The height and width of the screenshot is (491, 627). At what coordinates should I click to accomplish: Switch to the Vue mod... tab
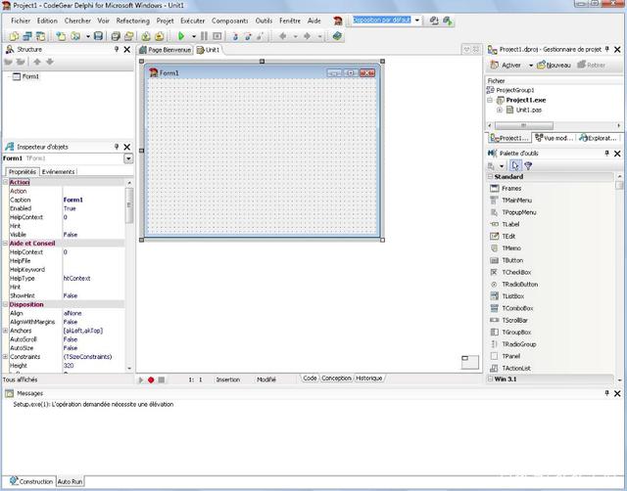555,138
